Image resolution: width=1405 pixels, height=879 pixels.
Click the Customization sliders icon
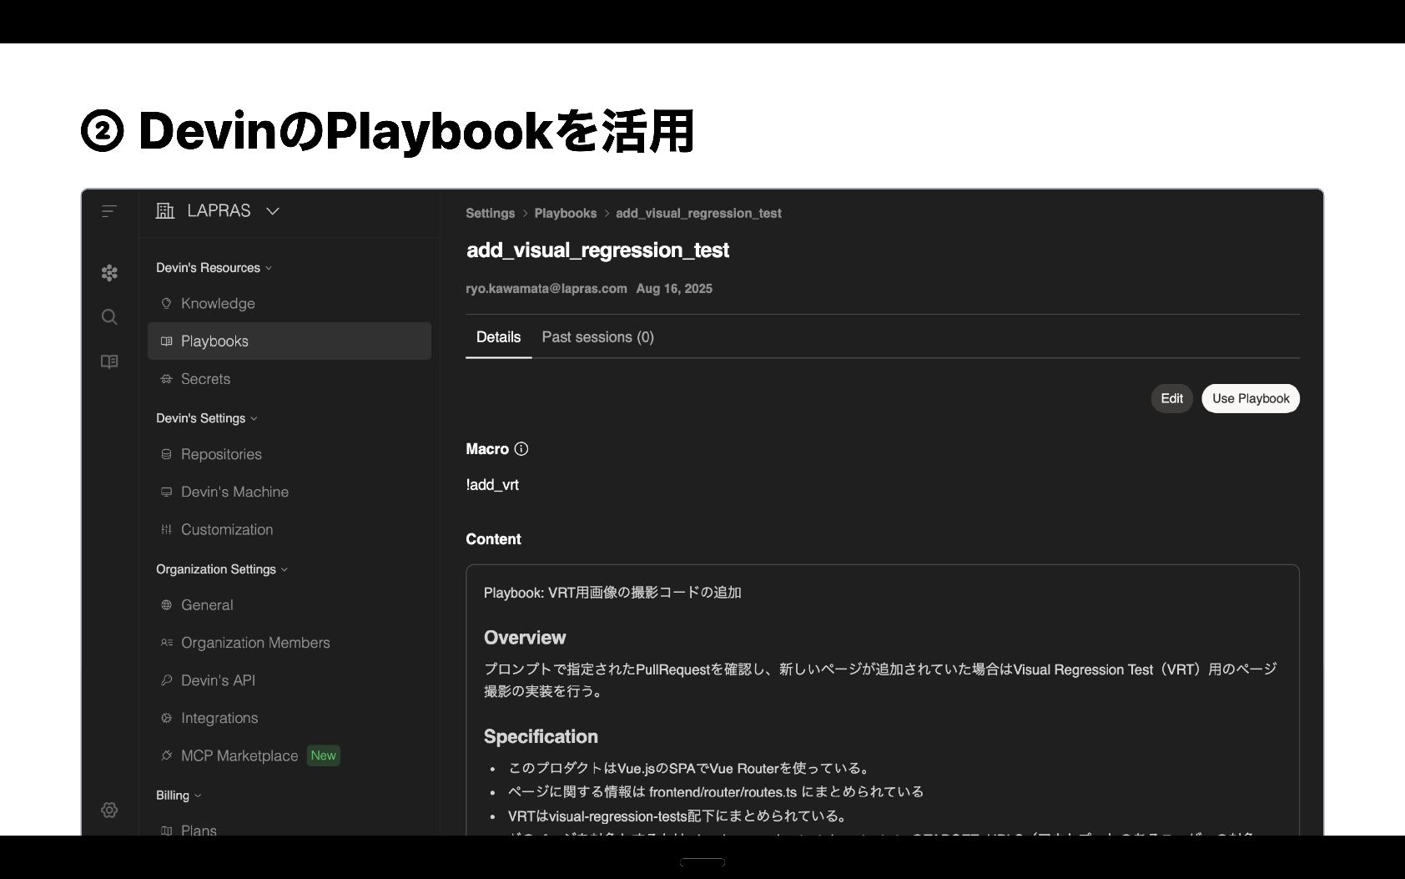(166, 530)
